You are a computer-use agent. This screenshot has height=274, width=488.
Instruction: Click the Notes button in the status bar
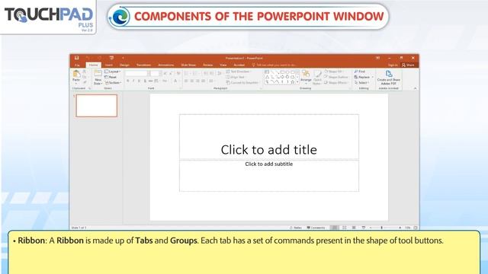point(296,228)
